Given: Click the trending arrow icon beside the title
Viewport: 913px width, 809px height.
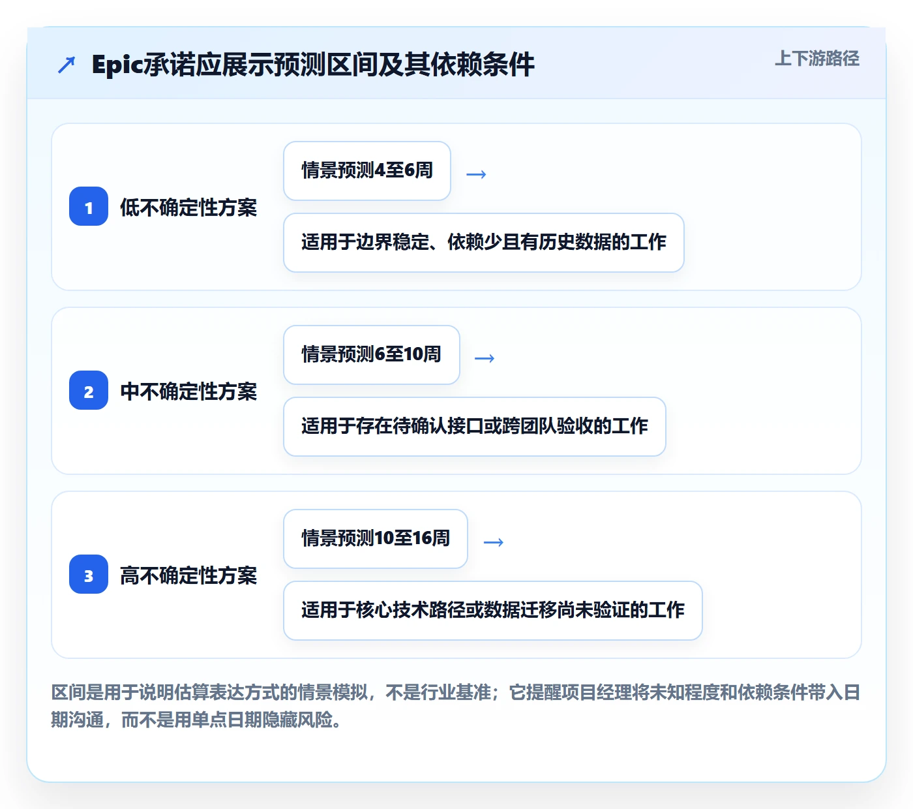Looking at the screenshot, I should click(67, 65).
